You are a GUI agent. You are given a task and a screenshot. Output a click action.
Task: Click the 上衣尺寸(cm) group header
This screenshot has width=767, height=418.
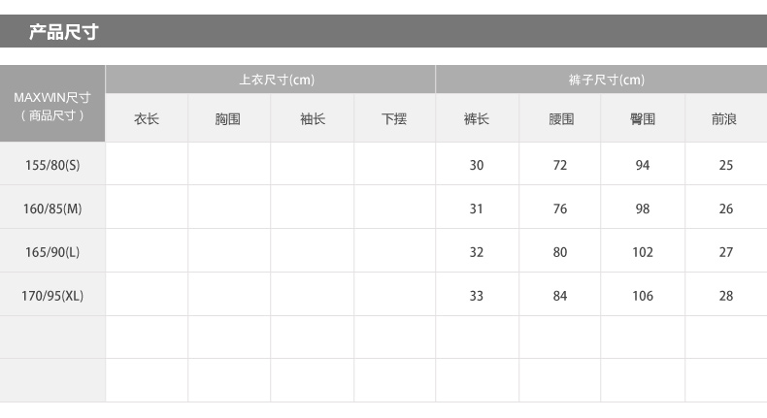tap(271, 80)
